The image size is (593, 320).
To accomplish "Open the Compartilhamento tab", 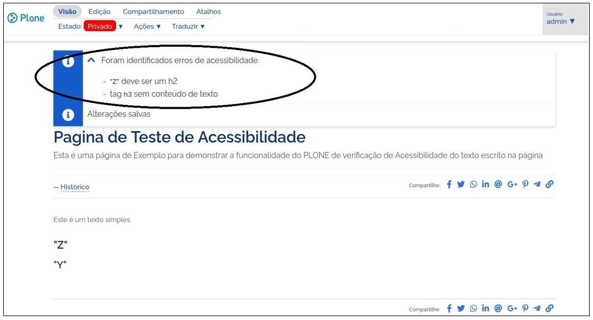I will coord(154,11).
